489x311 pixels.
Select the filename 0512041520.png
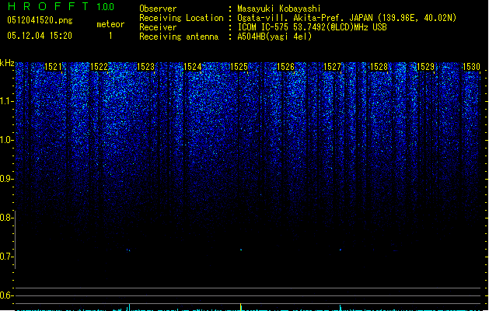tap(40, 20)
